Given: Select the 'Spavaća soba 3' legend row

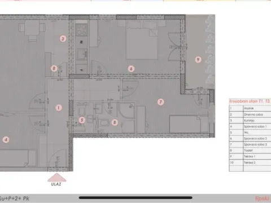Looking at the screenshot, I should click(250, 144).
